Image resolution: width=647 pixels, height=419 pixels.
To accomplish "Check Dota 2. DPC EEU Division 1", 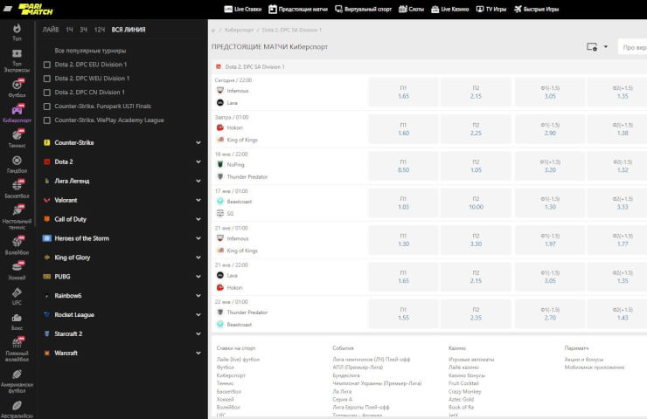I will (x=47, y=65).
